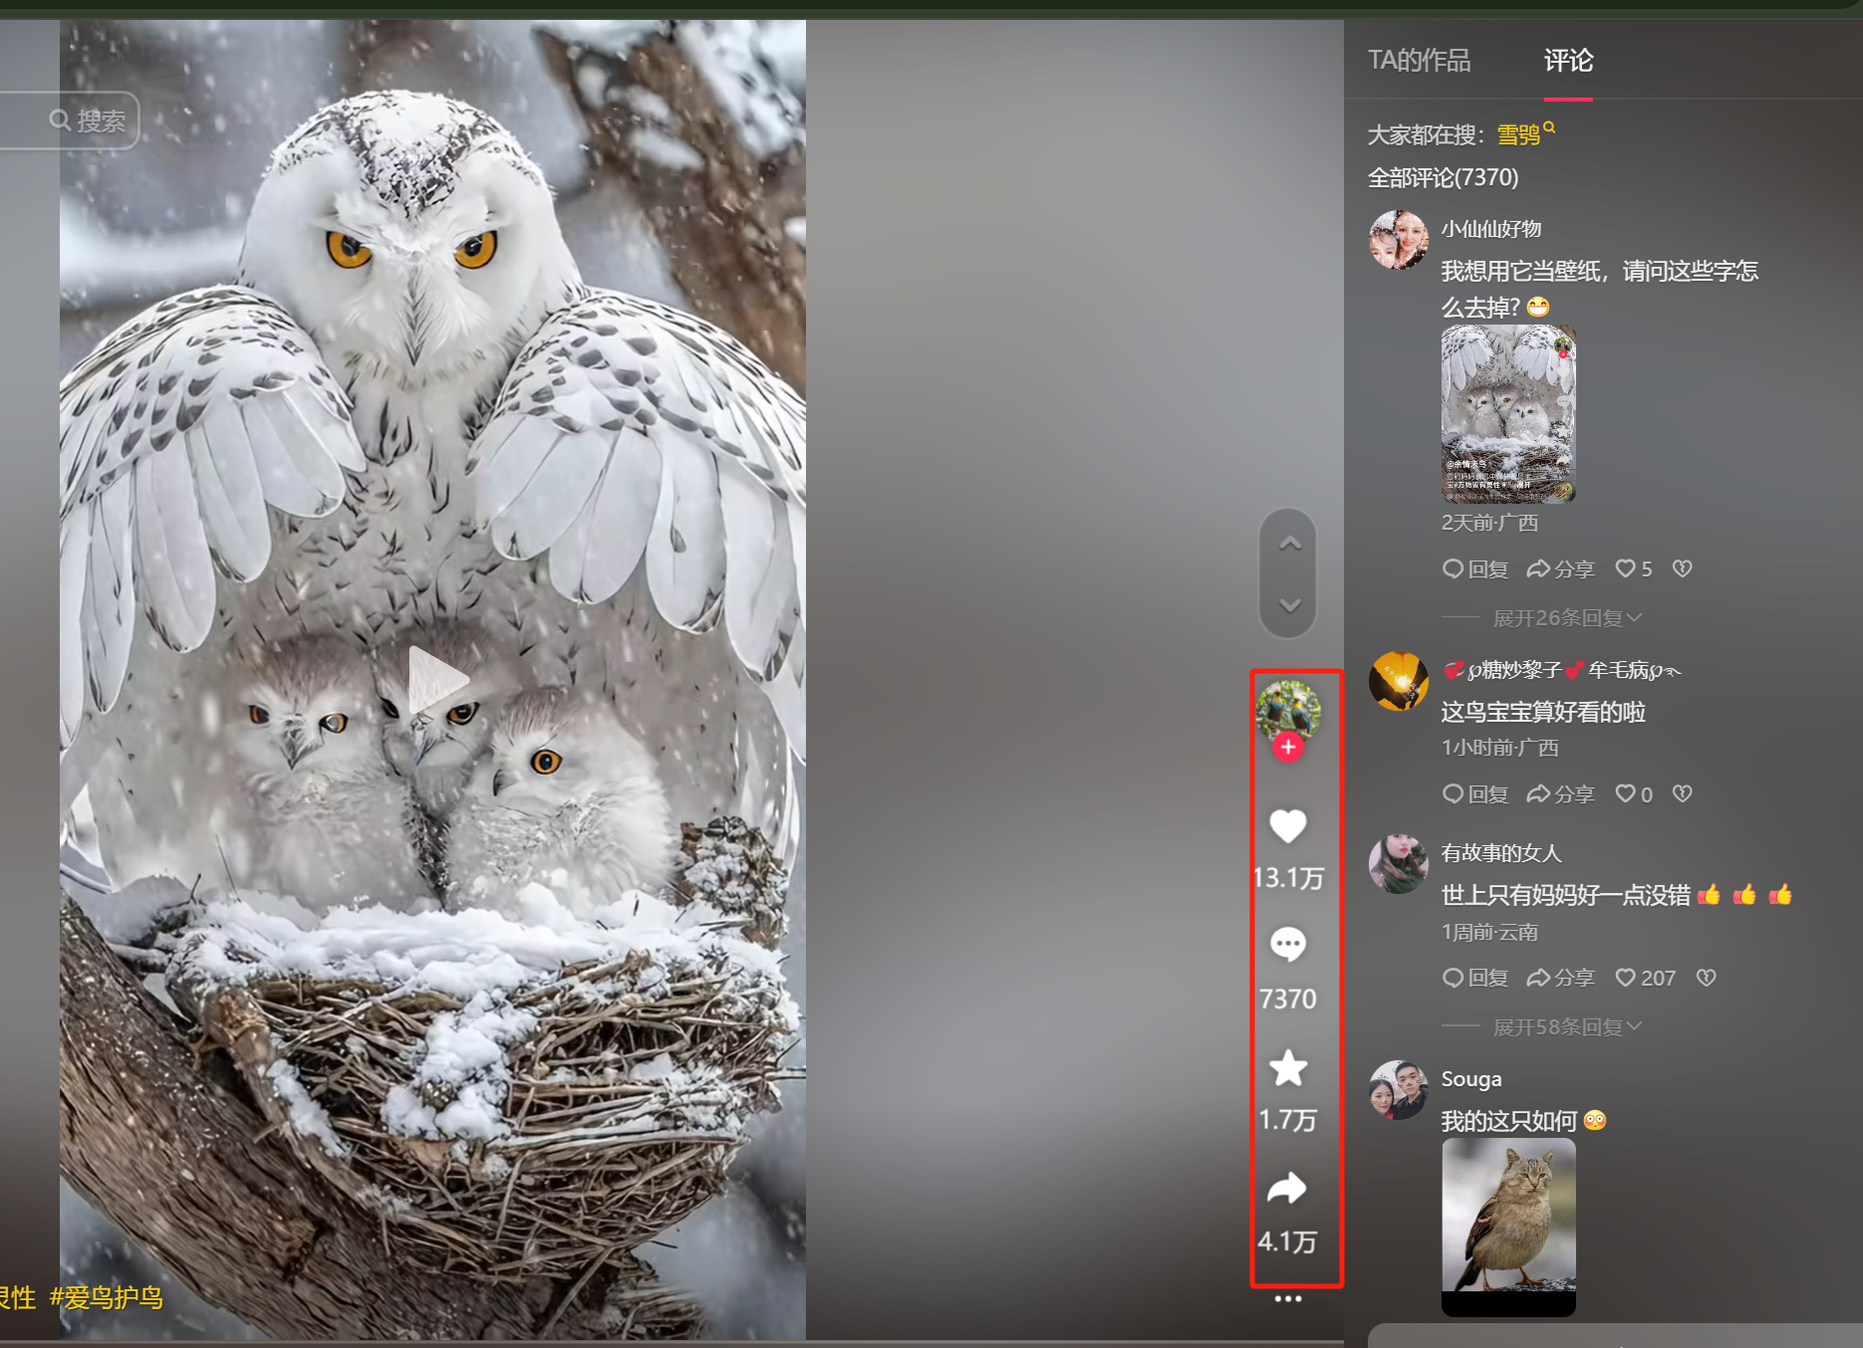This screenshot has width=1863, height=1348.
Task: Favorite the video with the star icon
Action: pos(1287,1068)
